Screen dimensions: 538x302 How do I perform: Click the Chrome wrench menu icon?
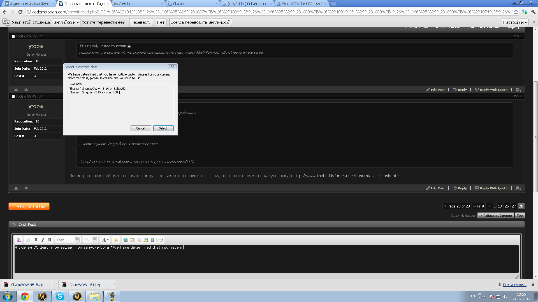(x=533, y=12)
